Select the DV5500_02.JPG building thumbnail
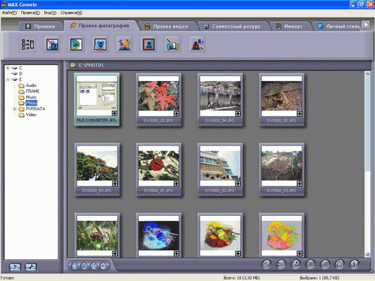The height and width of the screenshot is (281, 375). [220, 169]
